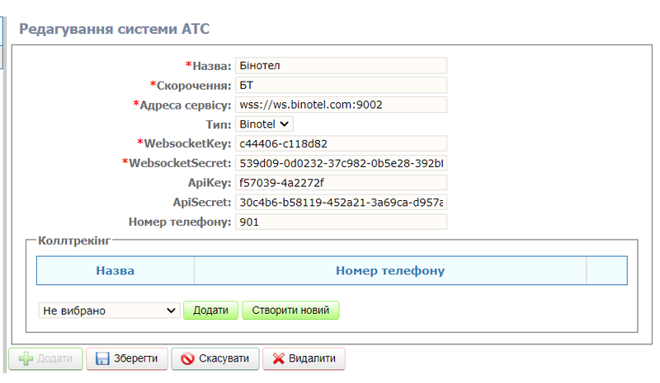The image size is (660, 383).
Task: Focus the WebsocketSecret input field
Action: [340, 163]
